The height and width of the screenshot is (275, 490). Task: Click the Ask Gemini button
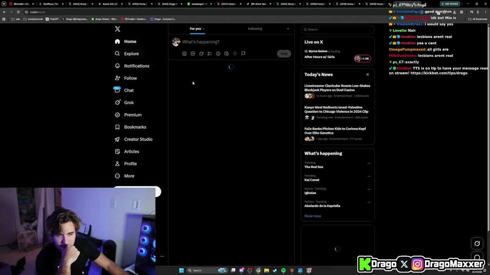[449, 4]
